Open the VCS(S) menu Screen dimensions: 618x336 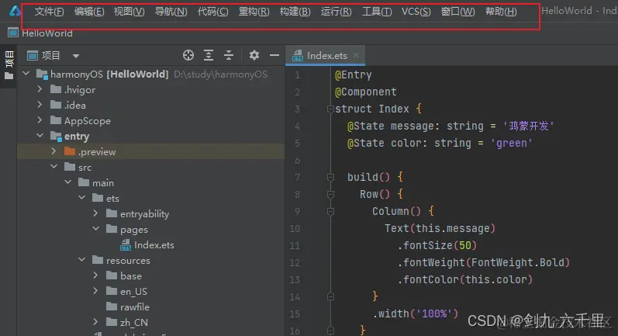pyautogui.click(x=416, y=12)
